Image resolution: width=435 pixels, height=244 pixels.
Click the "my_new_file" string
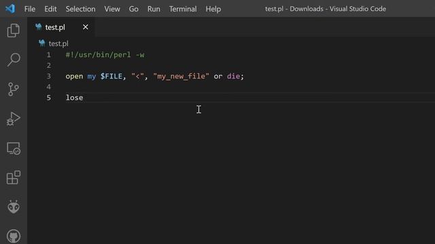pyautogui.click(x=181, y=76)
